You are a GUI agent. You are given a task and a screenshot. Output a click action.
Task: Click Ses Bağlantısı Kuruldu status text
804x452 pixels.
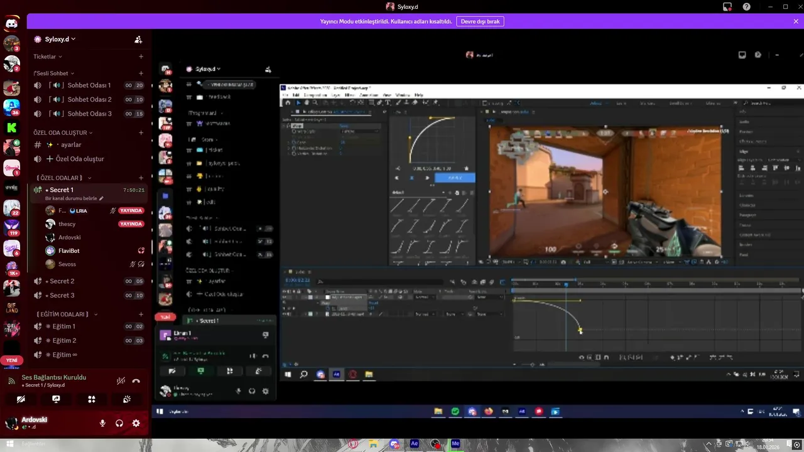tap(54, 377)
